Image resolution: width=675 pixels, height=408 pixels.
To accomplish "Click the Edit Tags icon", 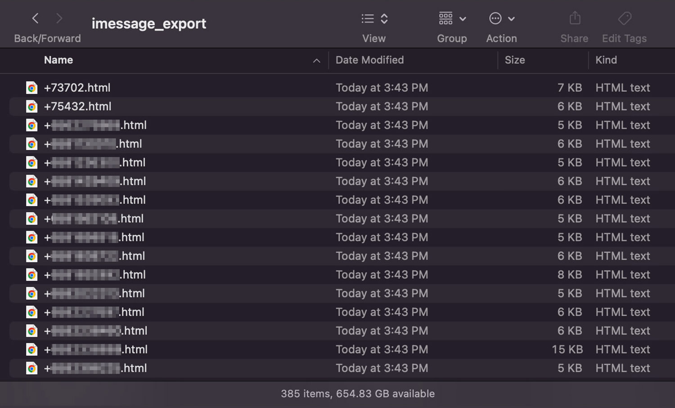I will click(625, 18).
